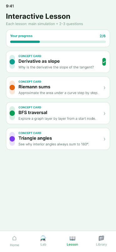Toggle the green completed checkmark on Derivative
This screenshot has height=252, width=116.
coord(104,62)
